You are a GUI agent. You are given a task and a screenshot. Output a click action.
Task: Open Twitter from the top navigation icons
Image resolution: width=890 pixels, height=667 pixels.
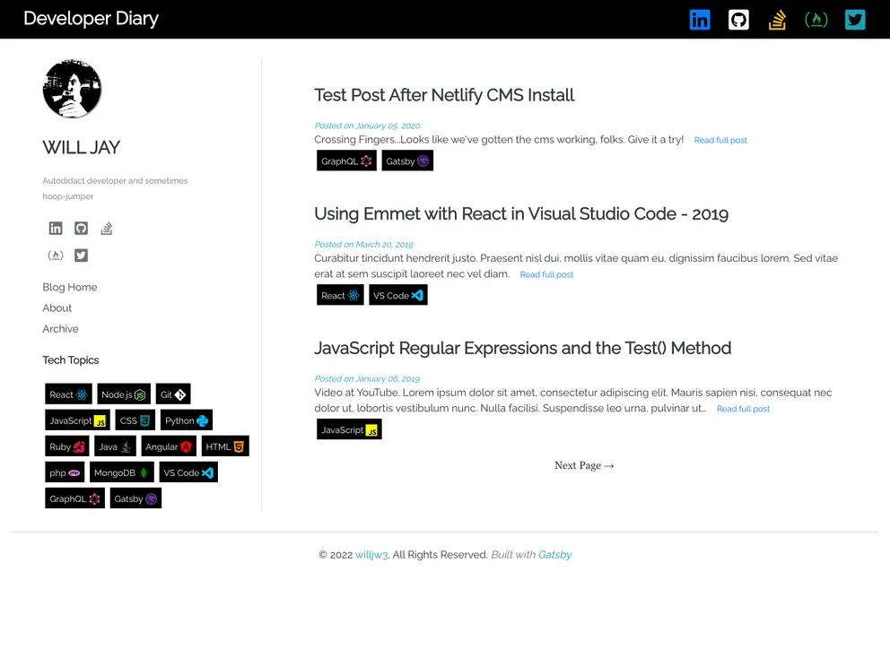[853, 18]
